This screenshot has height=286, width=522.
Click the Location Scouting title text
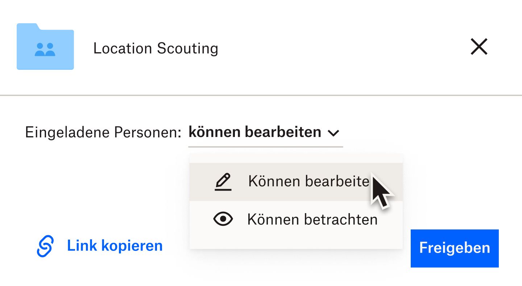[156, 48]
